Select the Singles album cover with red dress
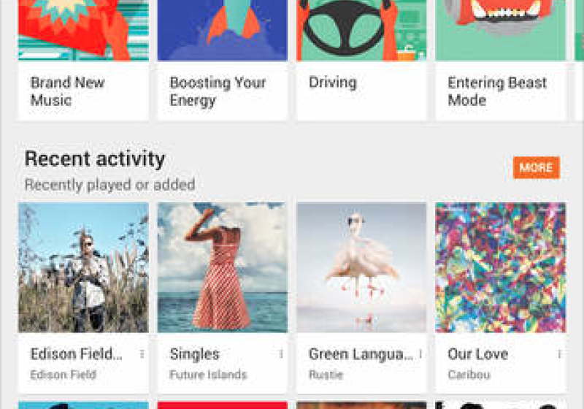 pos(223,267)
